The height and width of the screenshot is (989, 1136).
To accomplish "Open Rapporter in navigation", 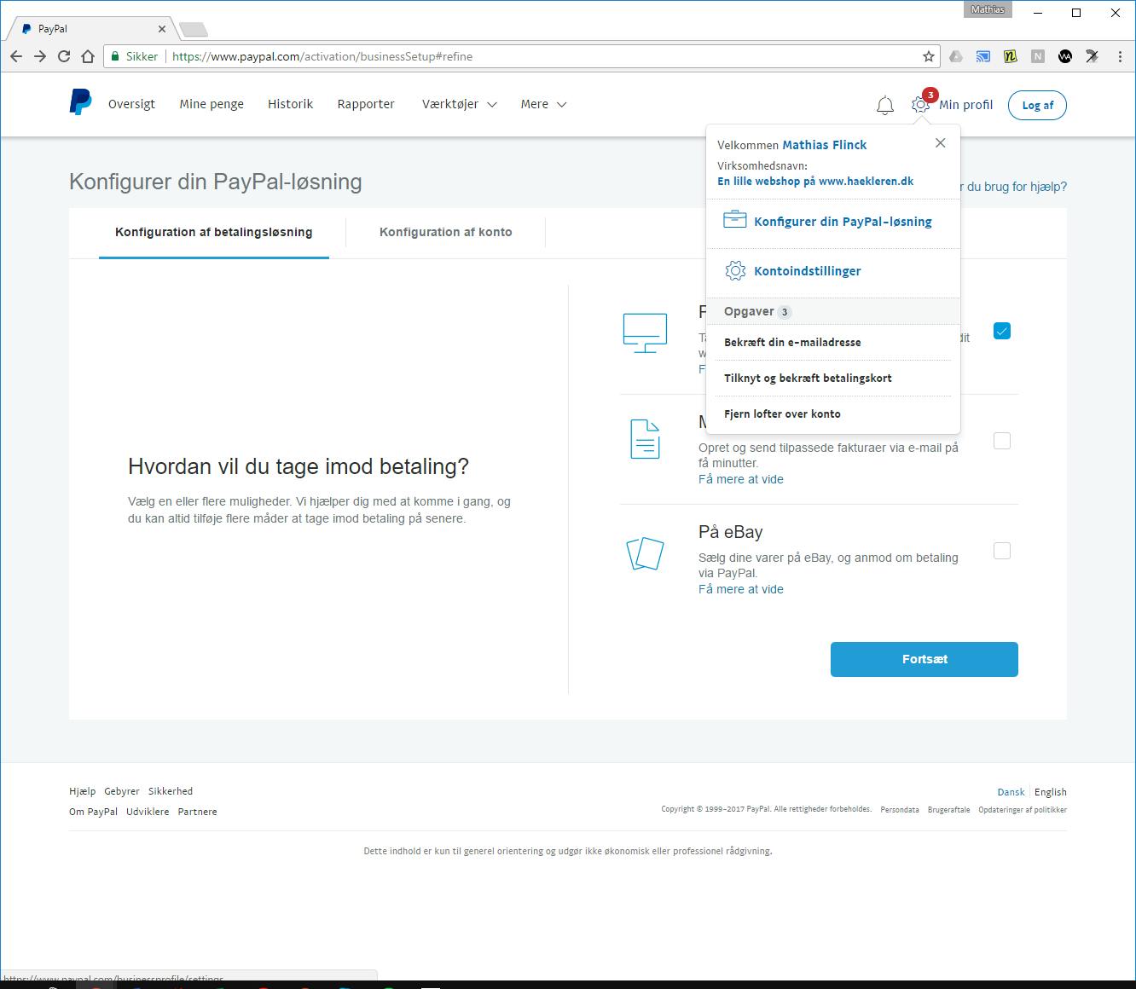I will click(x=366, y=104).
